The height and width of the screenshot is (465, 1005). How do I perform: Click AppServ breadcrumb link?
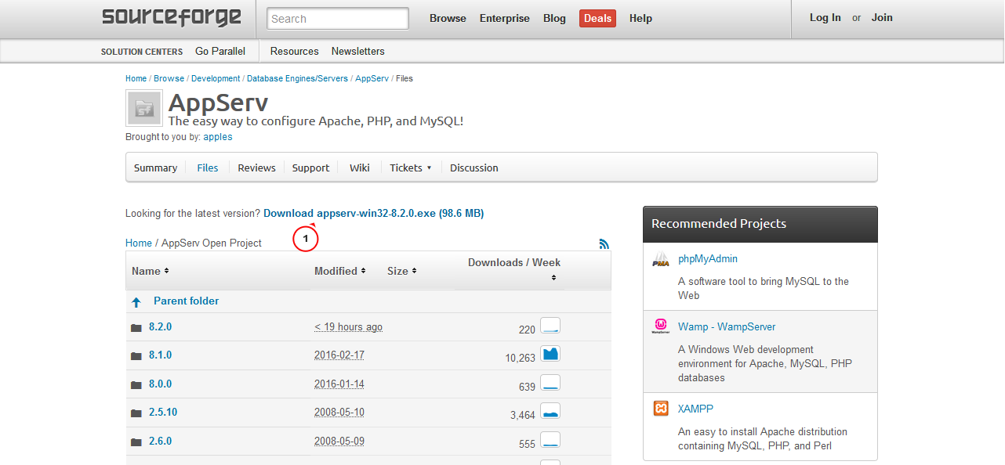tap(372, 78)
